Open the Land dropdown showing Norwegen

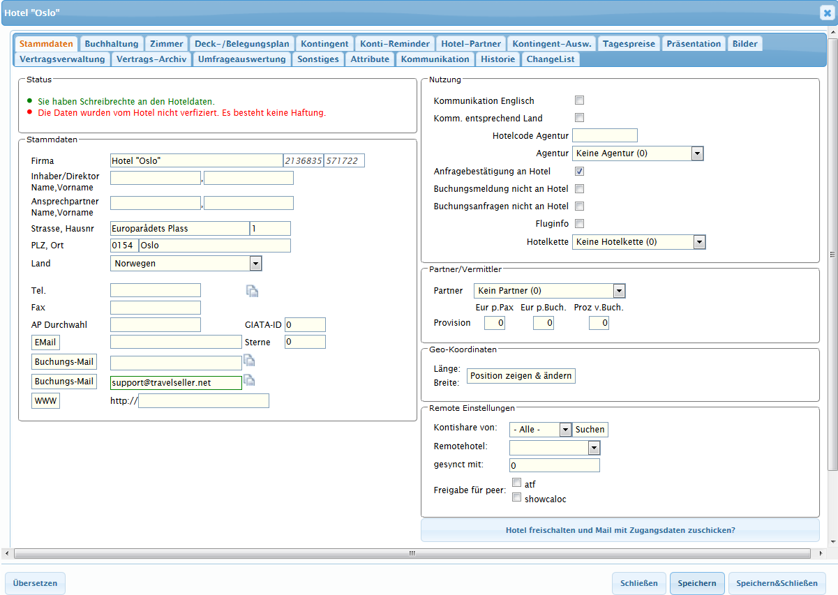pyautogui.click(x=255, y=264)
